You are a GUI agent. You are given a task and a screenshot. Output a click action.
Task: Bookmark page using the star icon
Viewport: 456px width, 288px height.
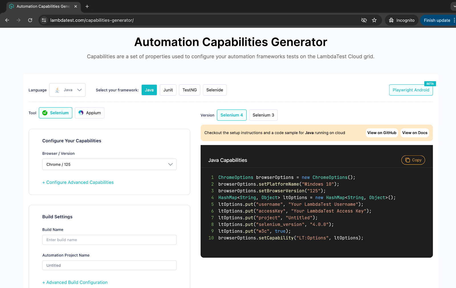pyautogui.click(x=374, y=20)
